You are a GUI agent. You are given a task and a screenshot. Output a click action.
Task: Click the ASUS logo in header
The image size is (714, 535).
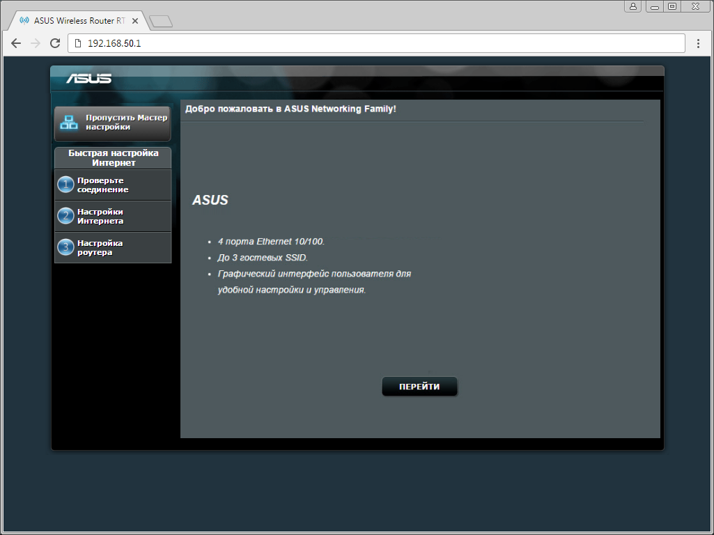(x=88, y=79)
